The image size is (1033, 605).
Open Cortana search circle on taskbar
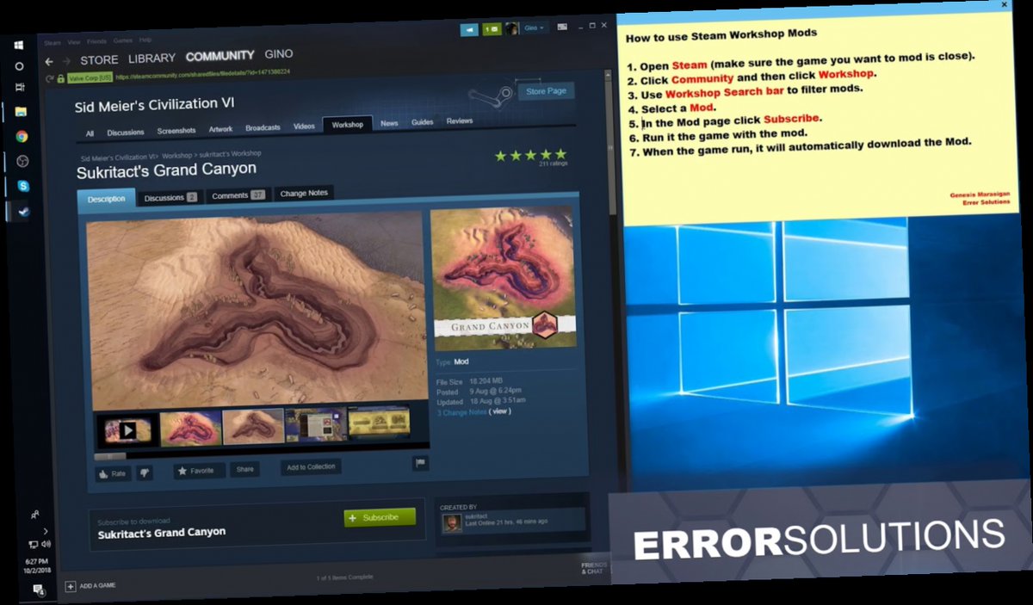click(x=19, y=66)
